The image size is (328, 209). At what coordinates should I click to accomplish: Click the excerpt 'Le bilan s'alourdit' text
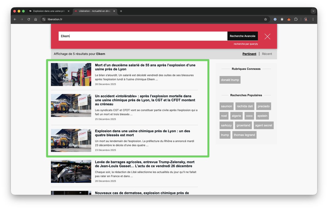(144, 77)
